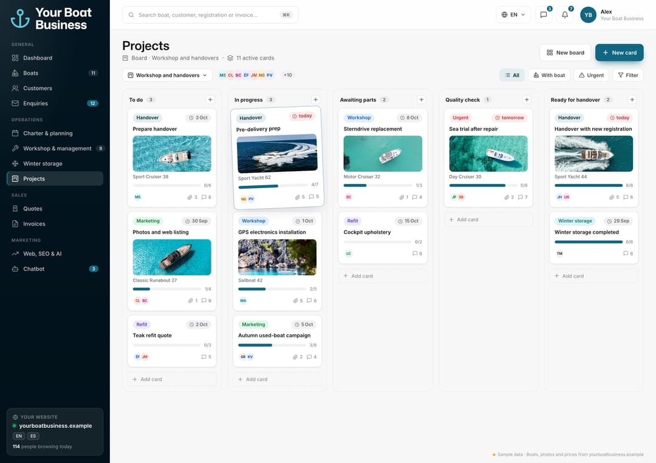This screenshot has width=656, height=463.
Task: Click the plus icon on Quality check column
Action: (527, 100)
